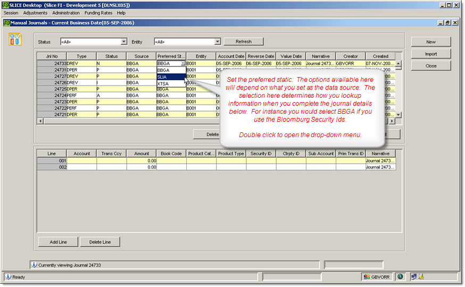Click the info icon beside 'Currently viewing Journal'

(35, 264)
